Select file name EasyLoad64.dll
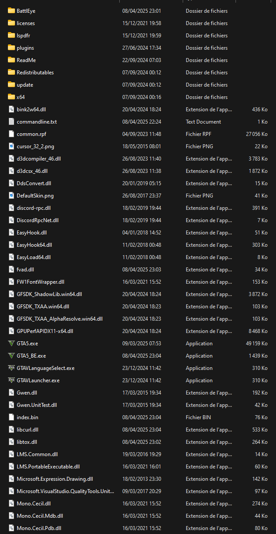 point(33,257)
